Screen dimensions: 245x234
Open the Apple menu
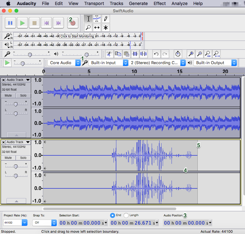click(x=8, y=3)
